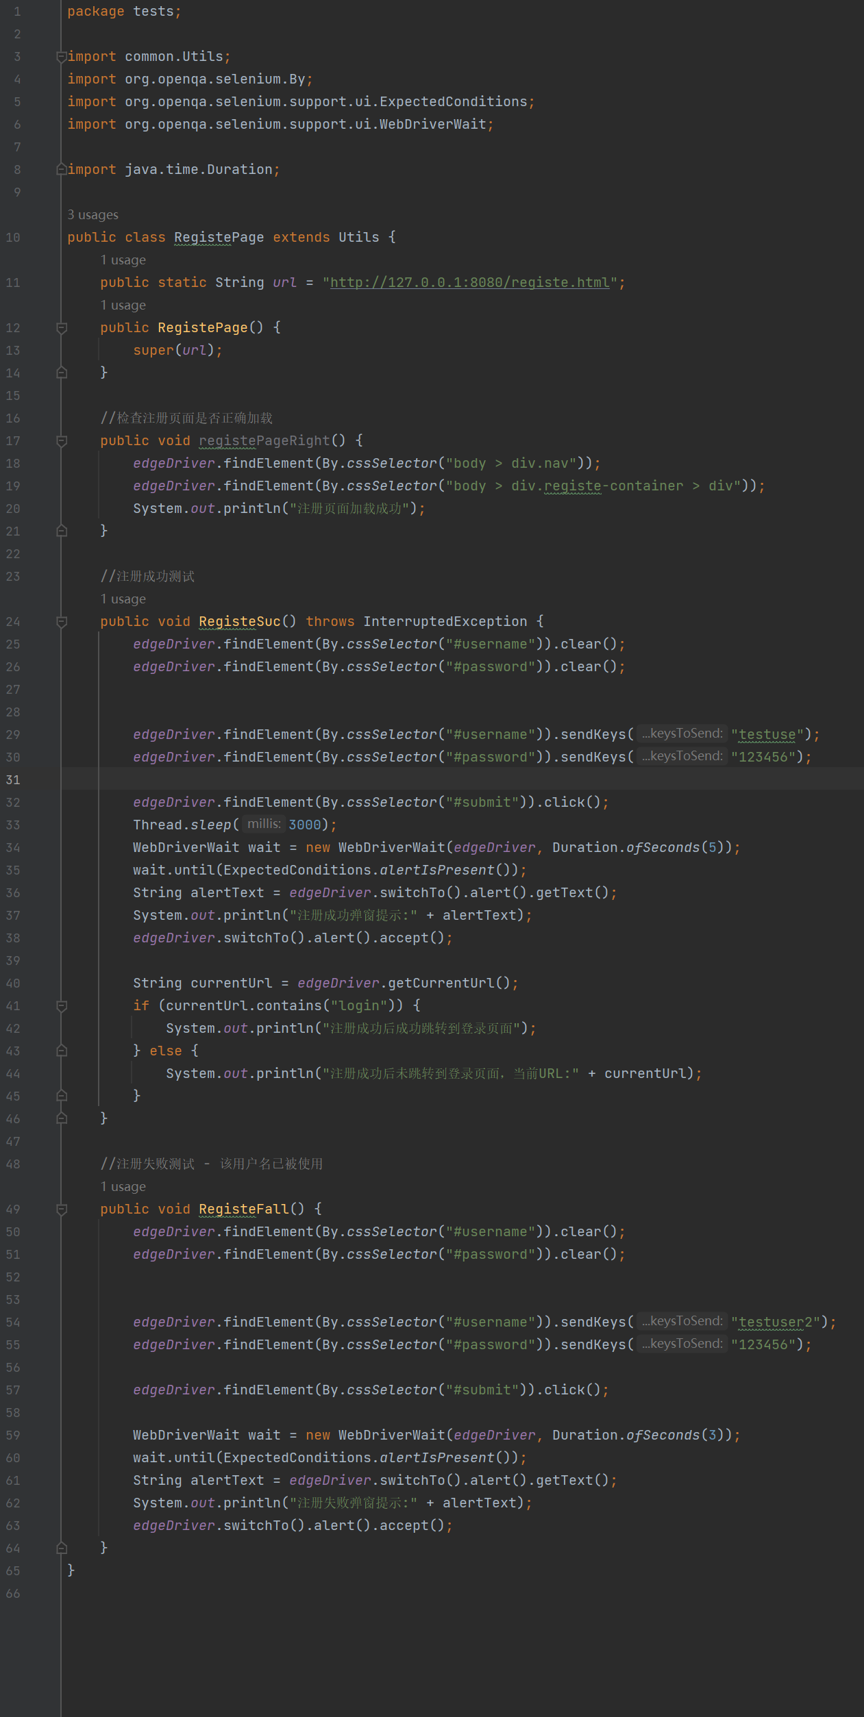Screen dimensions: 864x1717
Task: Open the '1 usage' hint above RegisteSuc
Action: coord(123,599)
